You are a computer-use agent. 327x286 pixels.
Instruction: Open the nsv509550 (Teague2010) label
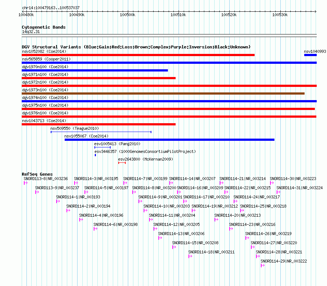tap(75, 128)
